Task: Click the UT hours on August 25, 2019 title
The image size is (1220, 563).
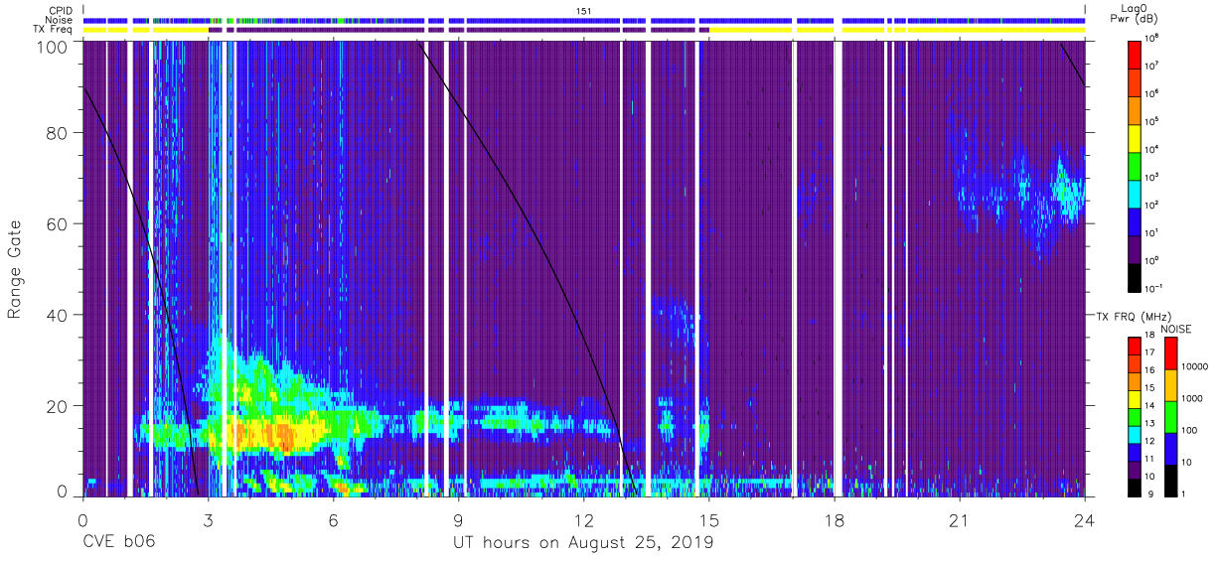Action: click(582, 543)
